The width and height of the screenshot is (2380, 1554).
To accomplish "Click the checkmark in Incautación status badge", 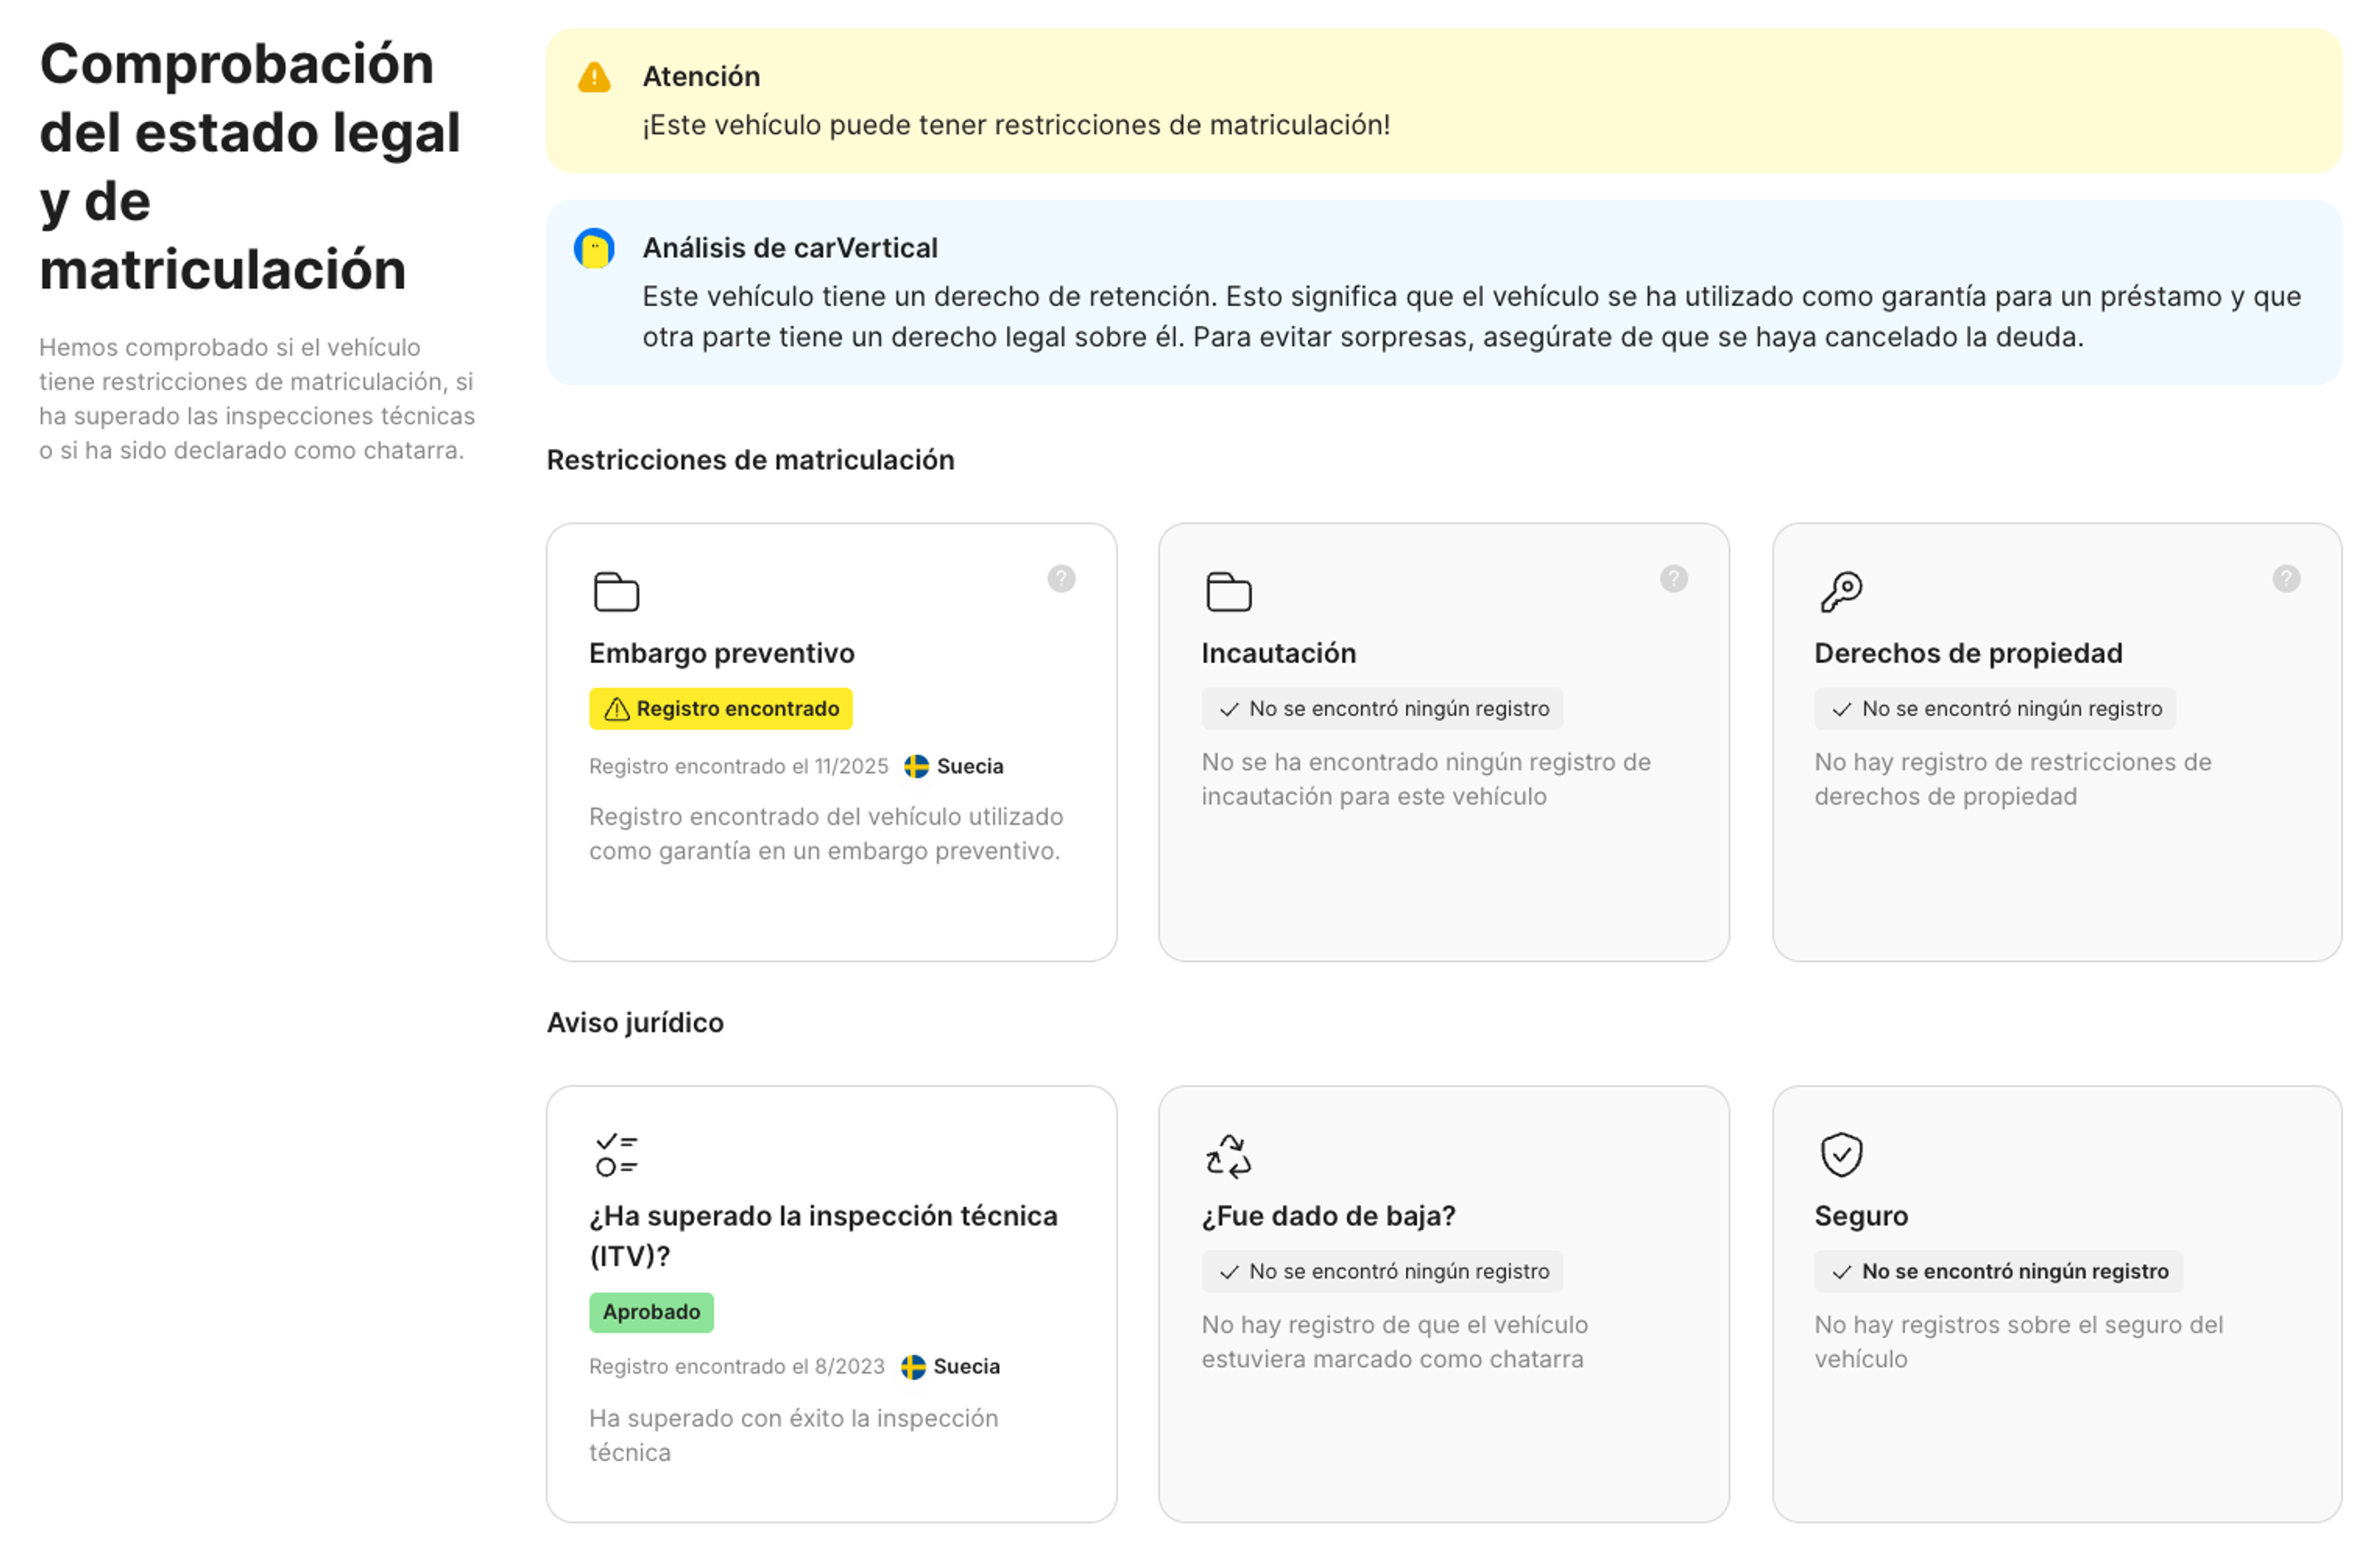I will (x=1229, y=709).
